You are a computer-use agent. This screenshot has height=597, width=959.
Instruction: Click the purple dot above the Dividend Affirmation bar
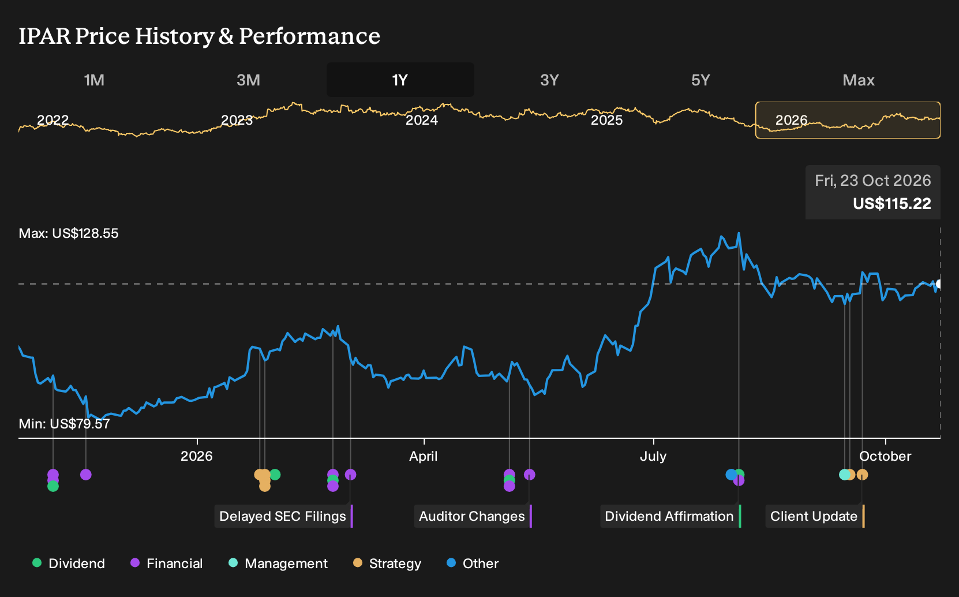739,480
